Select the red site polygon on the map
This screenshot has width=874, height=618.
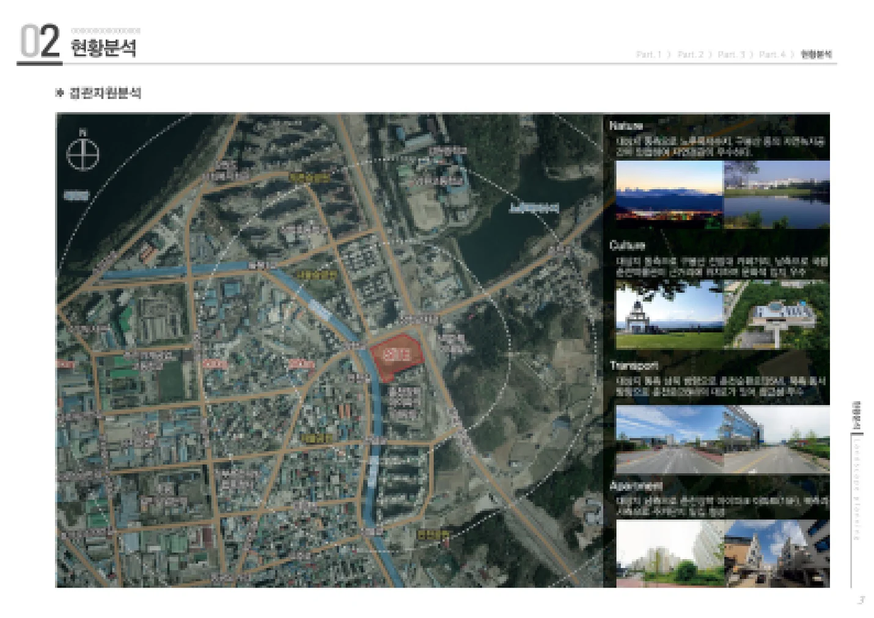pos(397,356)
